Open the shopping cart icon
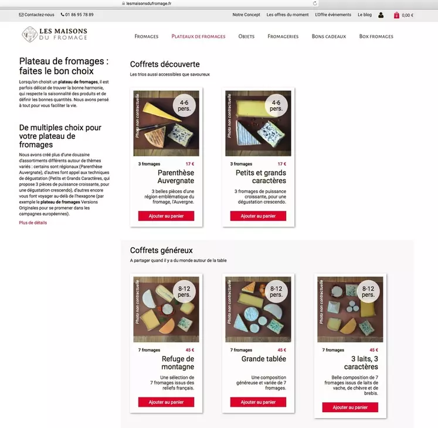Image resolution: width=438 pixels, height=428 pixels. point(396,15)
